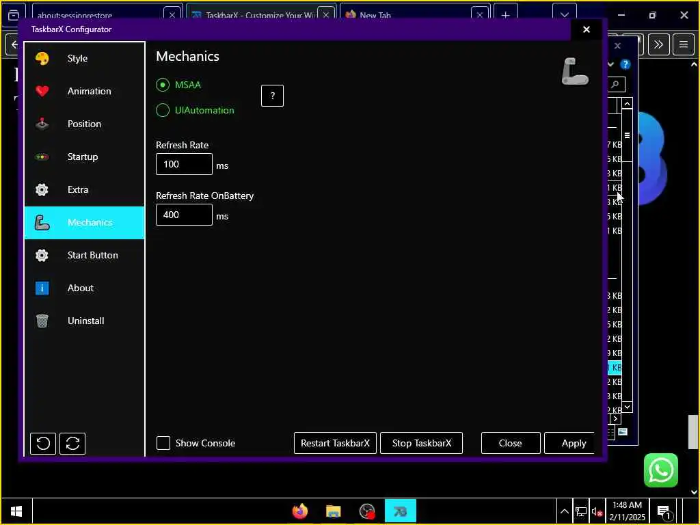This screenshot has width=700, height=525.
Task: Close the TaskbarX Configurator window
Action: 587,29
